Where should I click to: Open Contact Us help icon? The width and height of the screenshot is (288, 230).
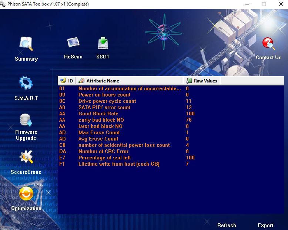(x=268, y=44)
